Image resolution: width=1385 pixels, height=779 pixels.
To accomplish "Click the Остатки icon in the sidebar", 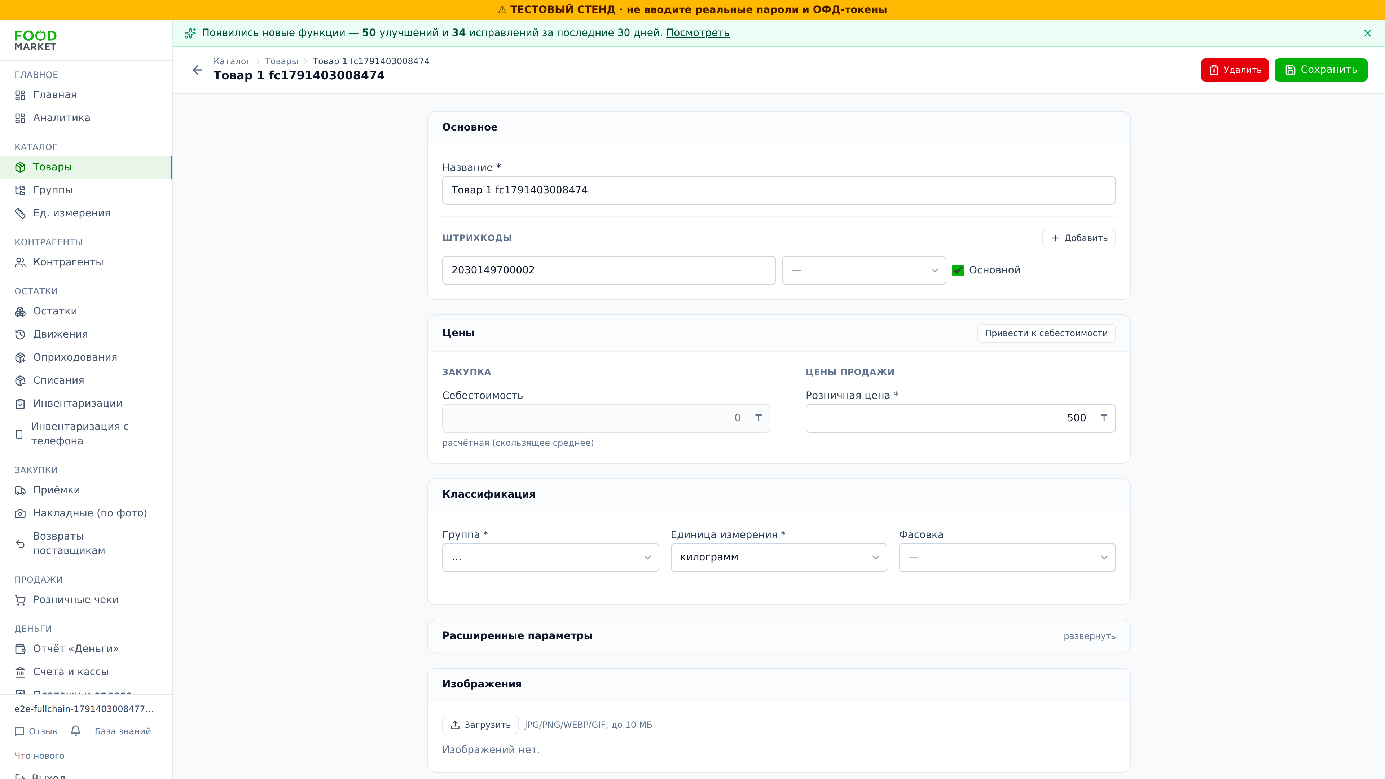I will [x=20, y=311].
